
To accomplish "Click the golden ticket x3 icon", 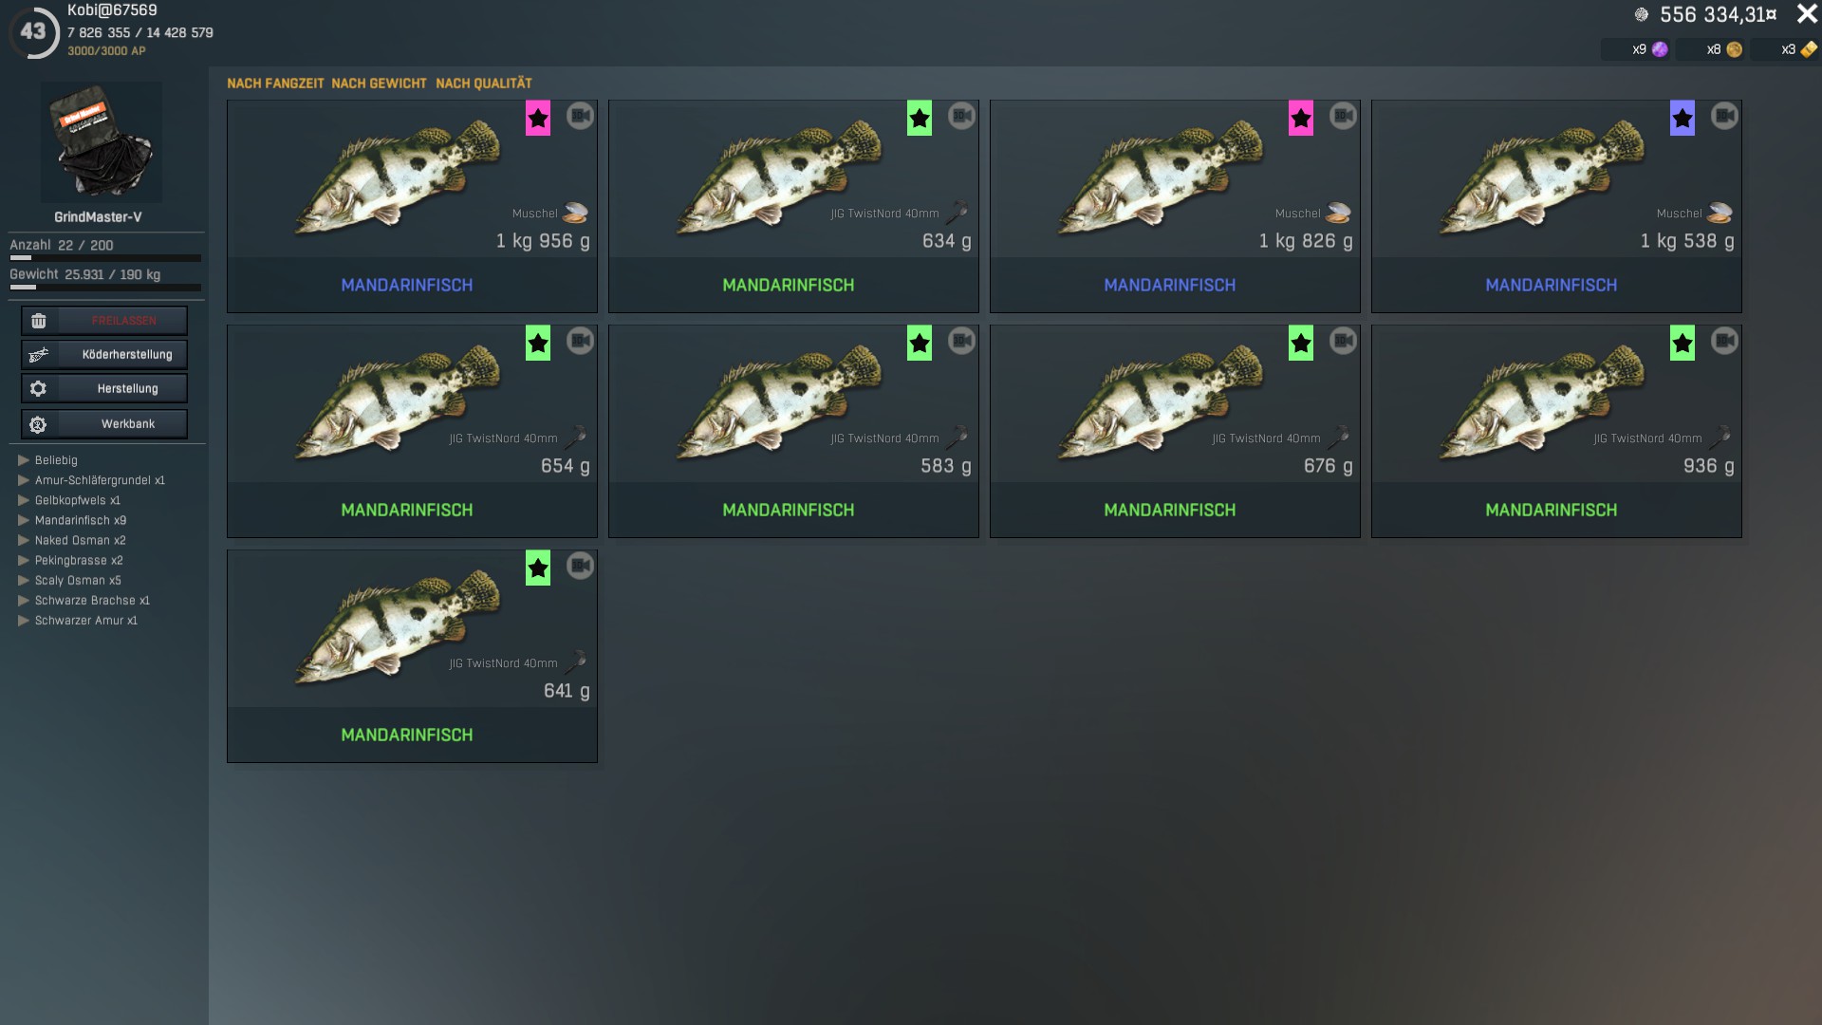I will pyautogui.click(x=1809, y=49).
